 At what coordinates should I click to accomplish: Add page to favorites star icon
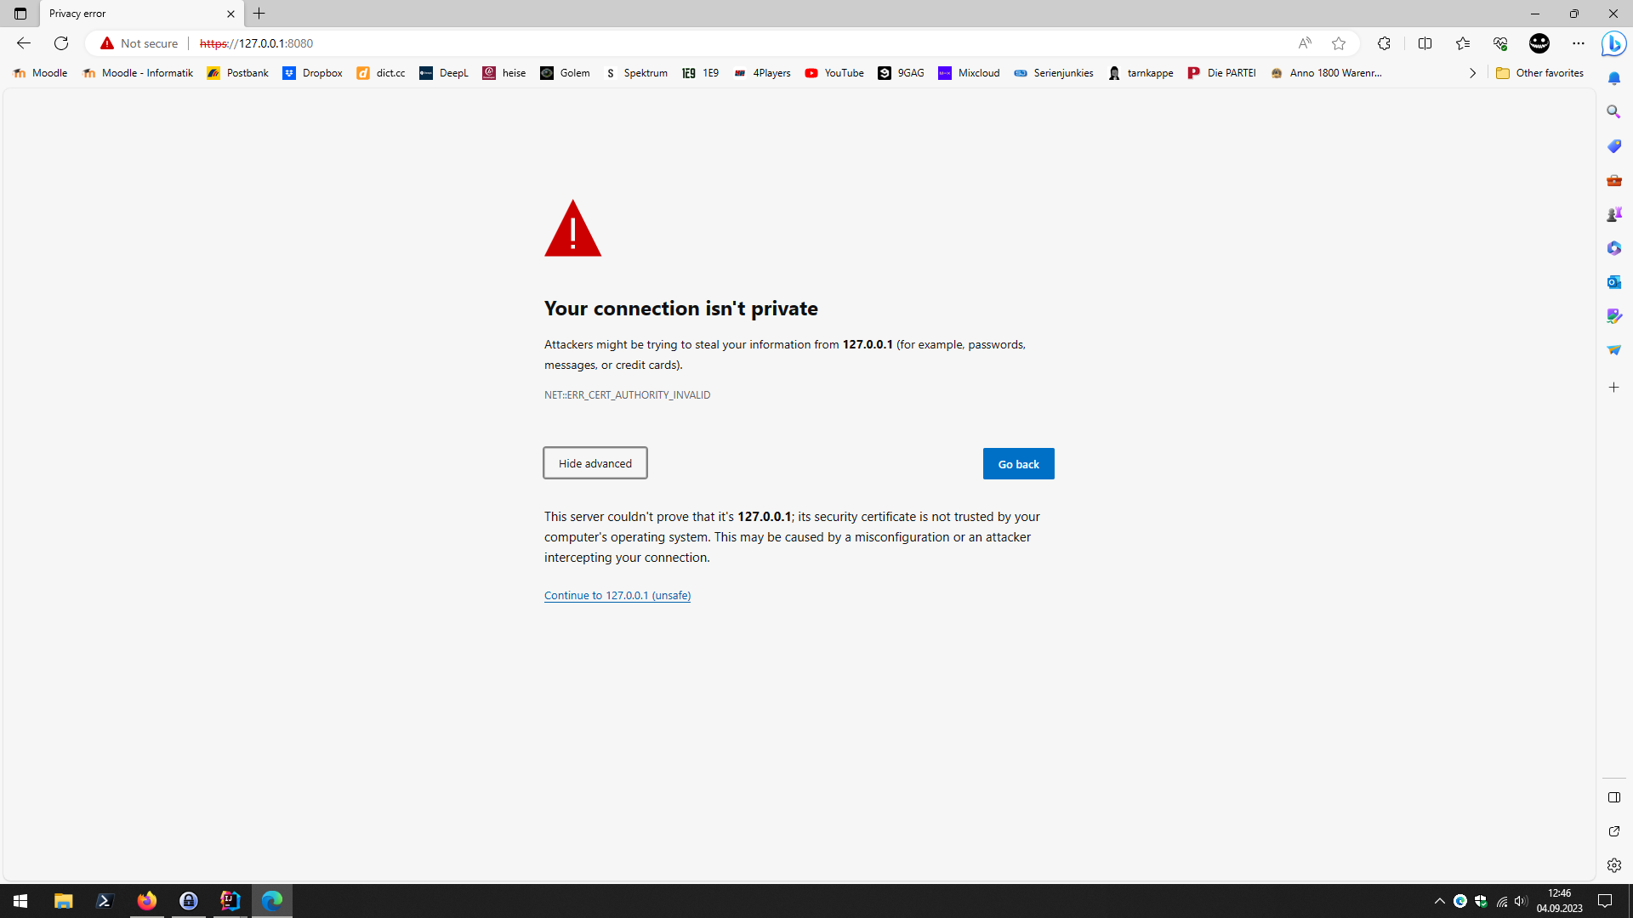1339,43
